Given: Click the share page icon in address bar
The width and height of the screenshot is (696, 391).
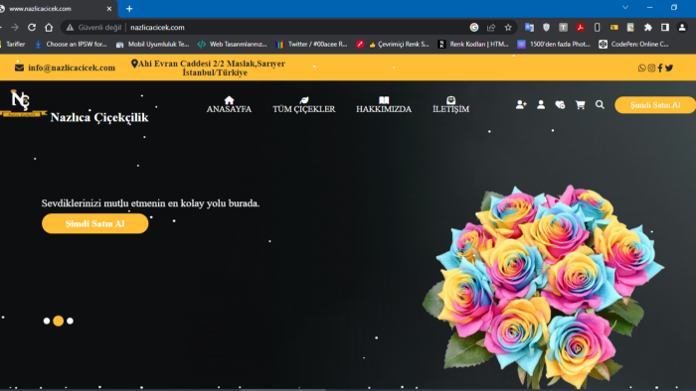Looking at the screenshot, I should tap(491, 28).
